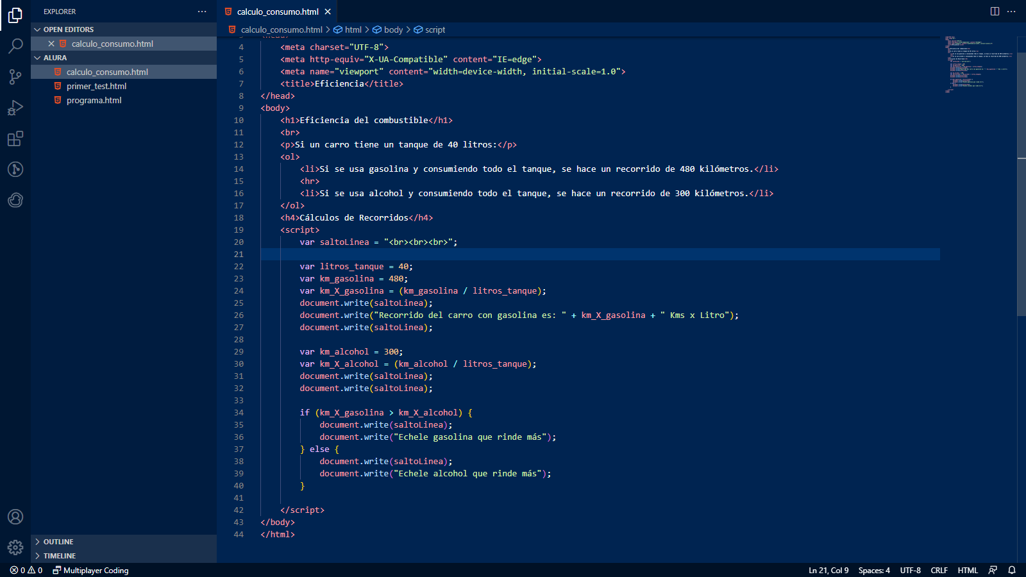Place cursor on empty line 21
This screenshot has height=577, width=1026.
coord(600,254)
